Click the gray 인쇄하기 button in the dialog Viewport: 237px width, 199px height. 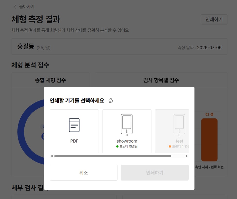(x=155, y=172)
